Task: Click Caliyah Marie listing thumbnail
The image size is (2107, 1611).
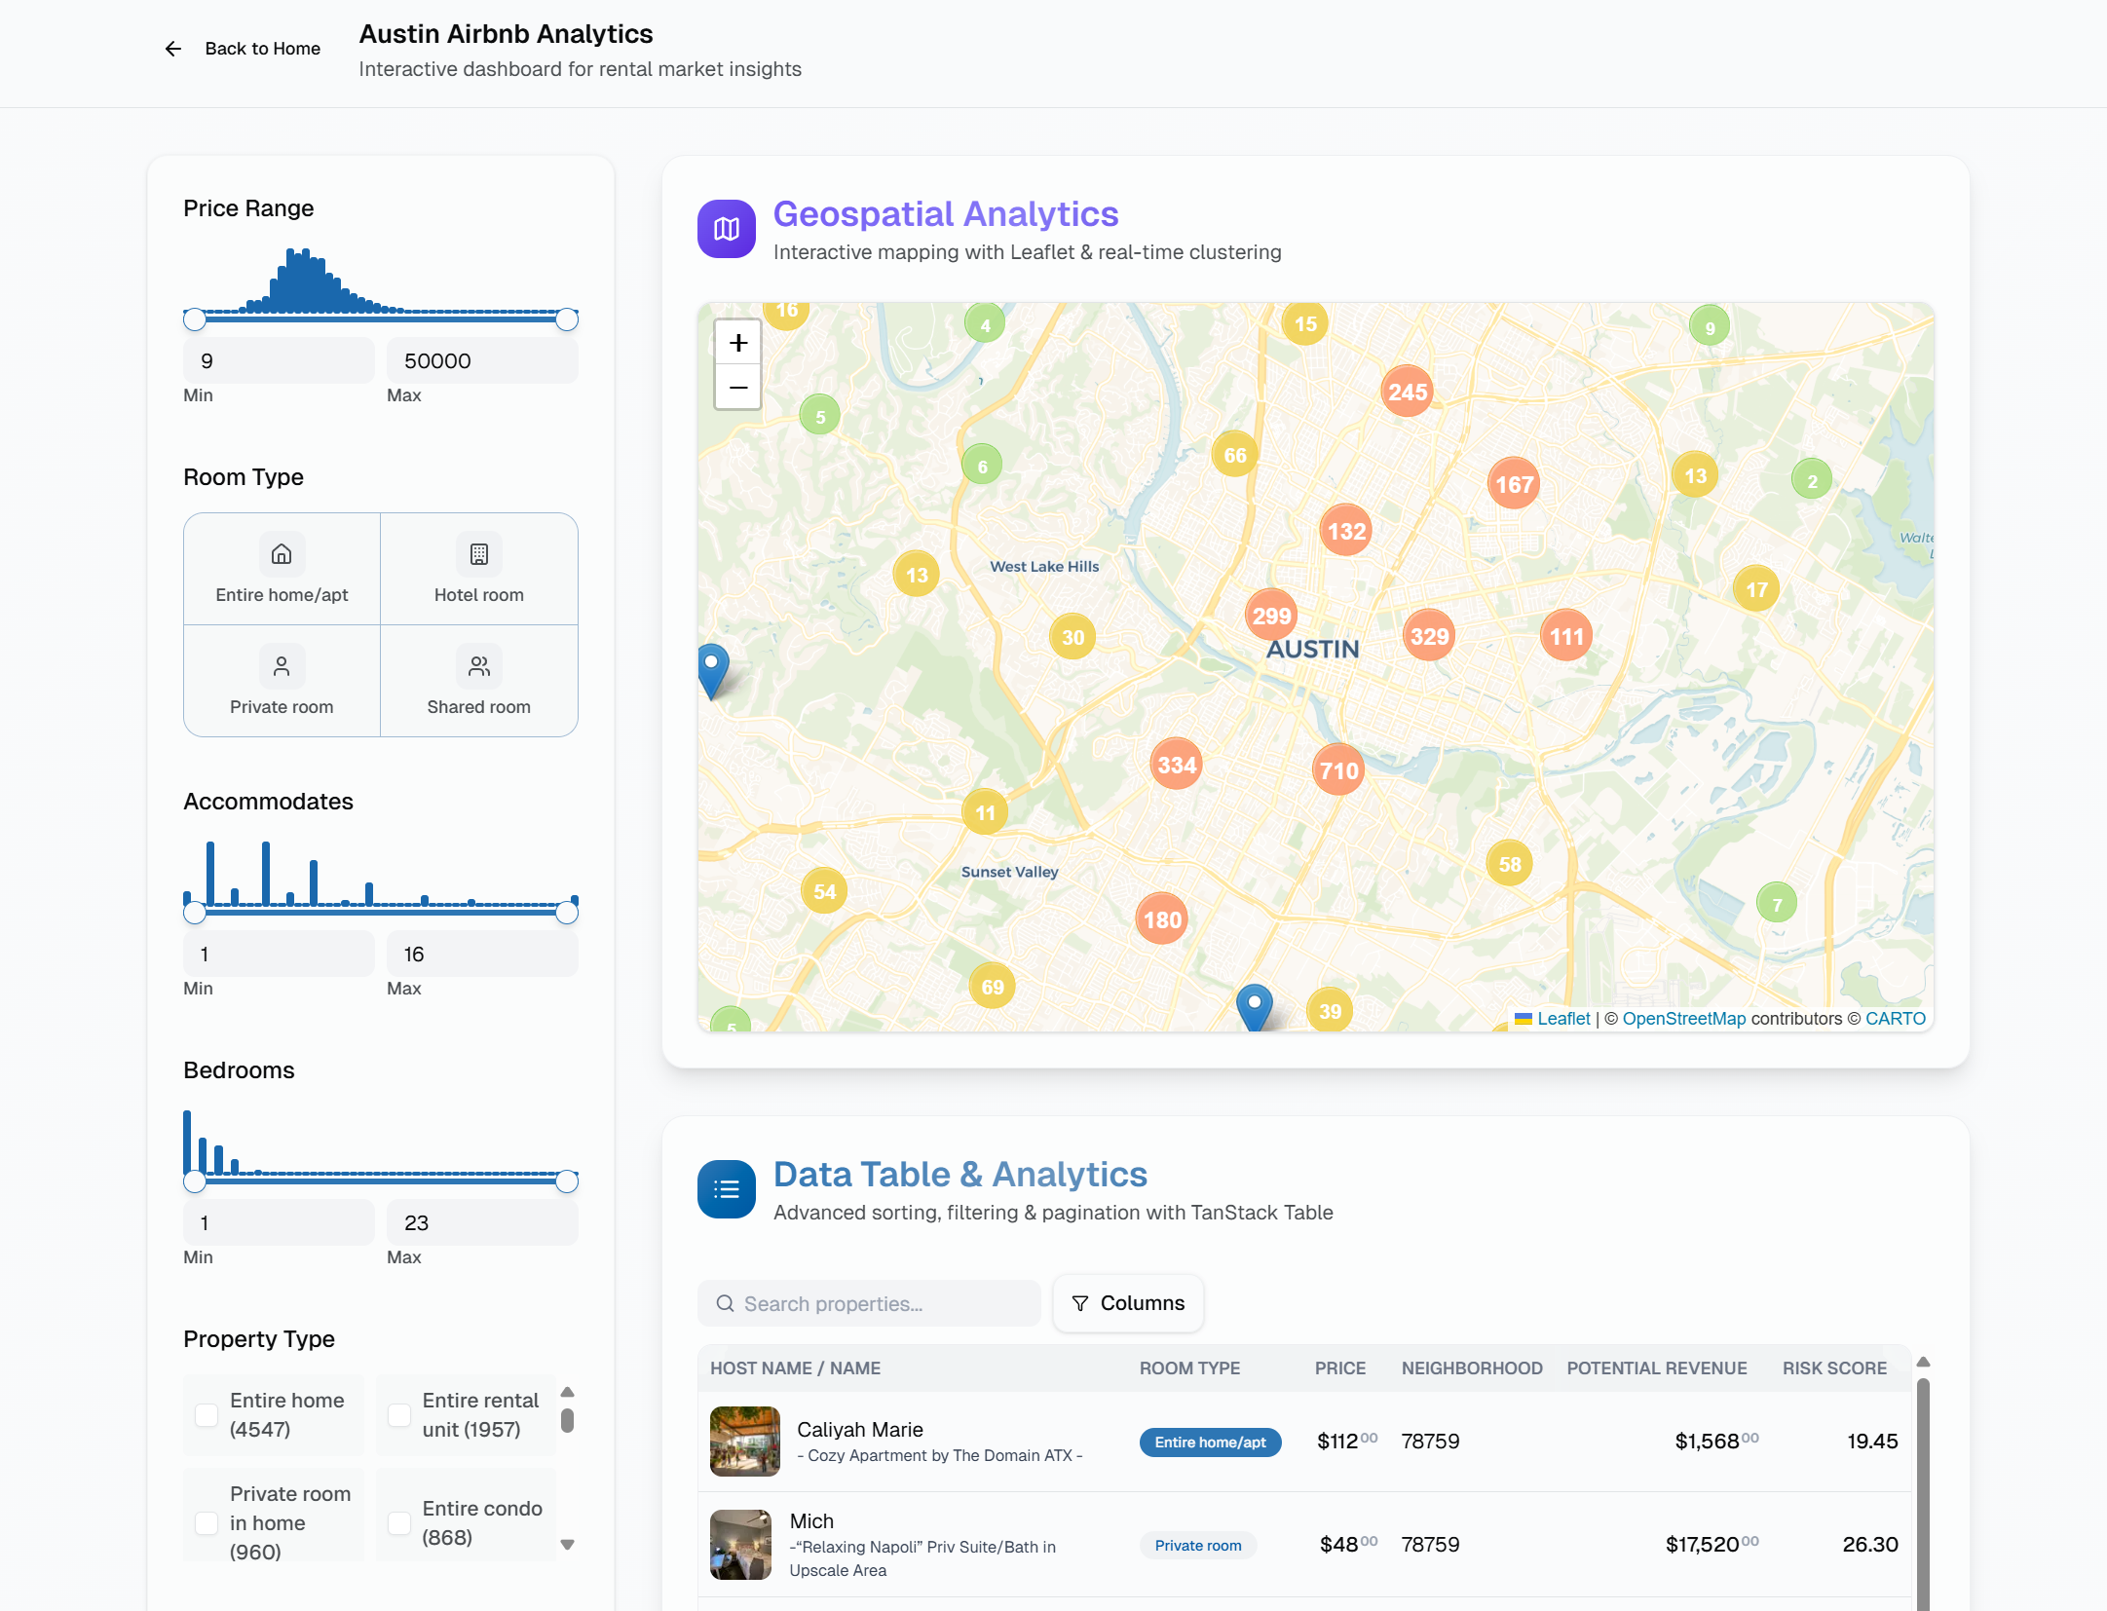Action: pos(745,1442)
